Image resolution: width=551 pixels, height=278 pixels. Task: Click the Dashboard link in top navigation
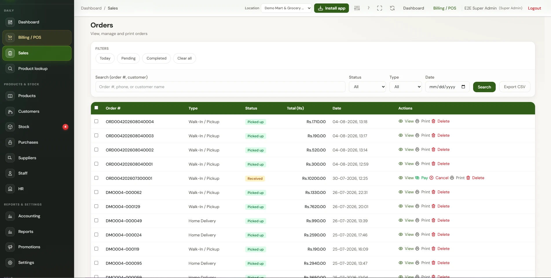click(x=413, y=8)
